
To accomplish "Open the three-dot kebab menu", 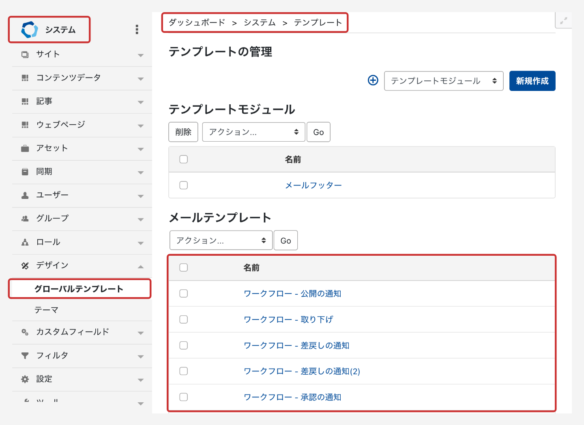I will pos(137,30).
